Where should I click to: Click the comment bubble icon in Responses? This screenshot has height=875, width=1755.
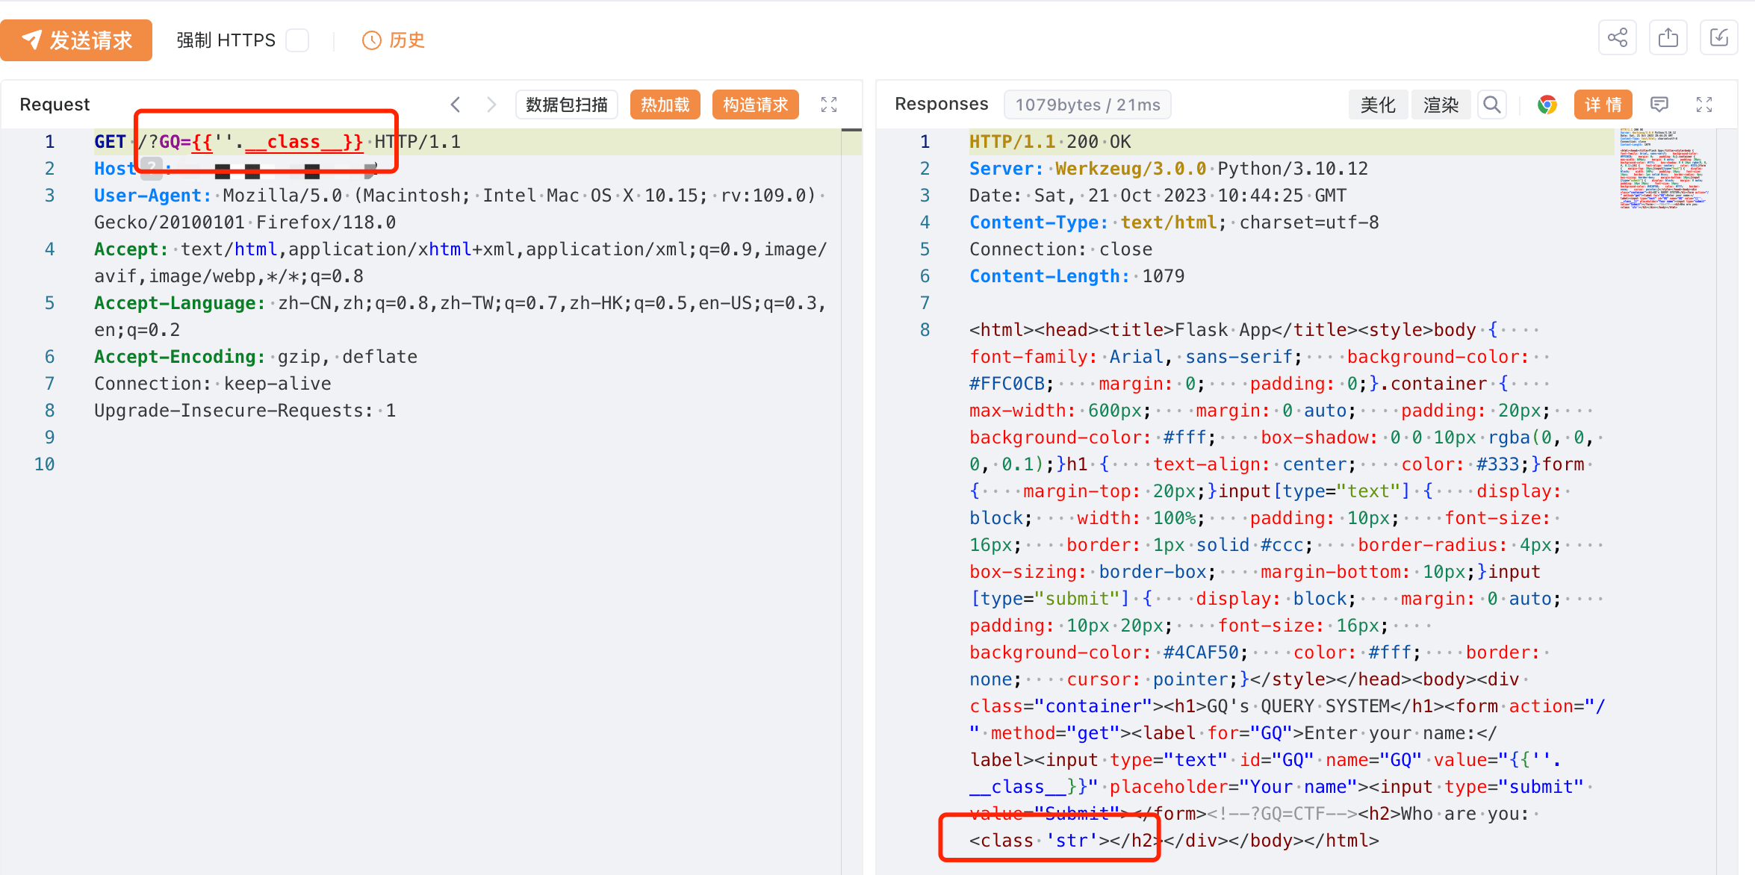(x=1659, y=105)
